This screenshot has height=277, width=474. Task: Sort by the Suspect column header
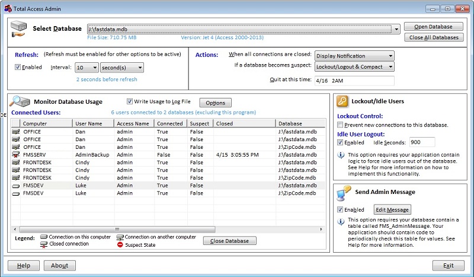(x=200, y=123)
